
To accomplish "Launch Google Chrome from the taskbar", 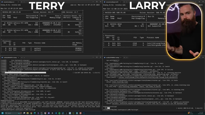I will (31, 113).
